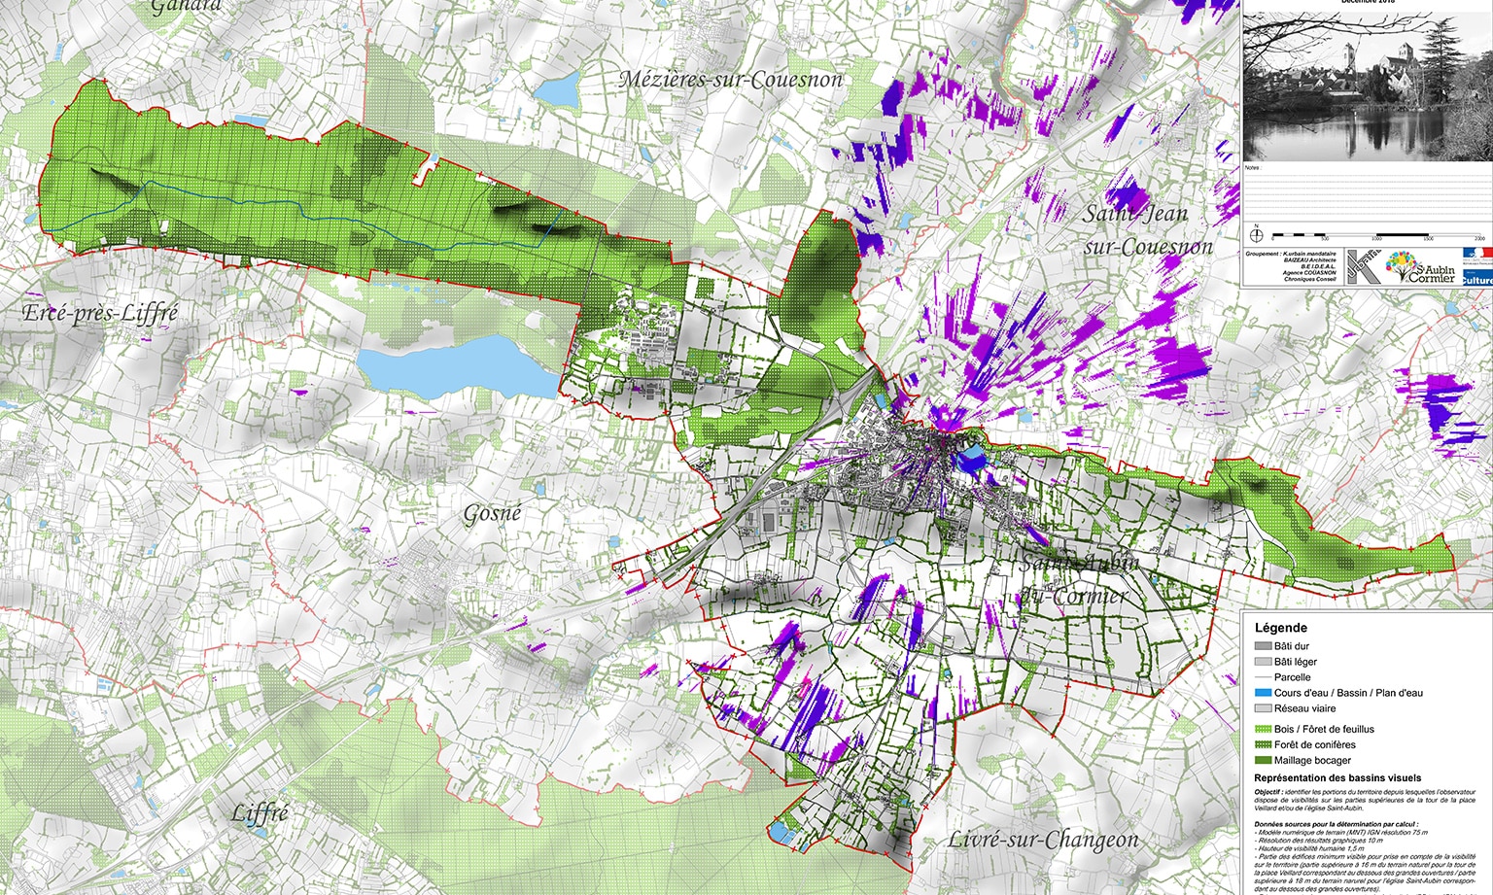
Task: Click the 'Gosné' commune label
Action: pyautogui.click(x=492, y=513)
